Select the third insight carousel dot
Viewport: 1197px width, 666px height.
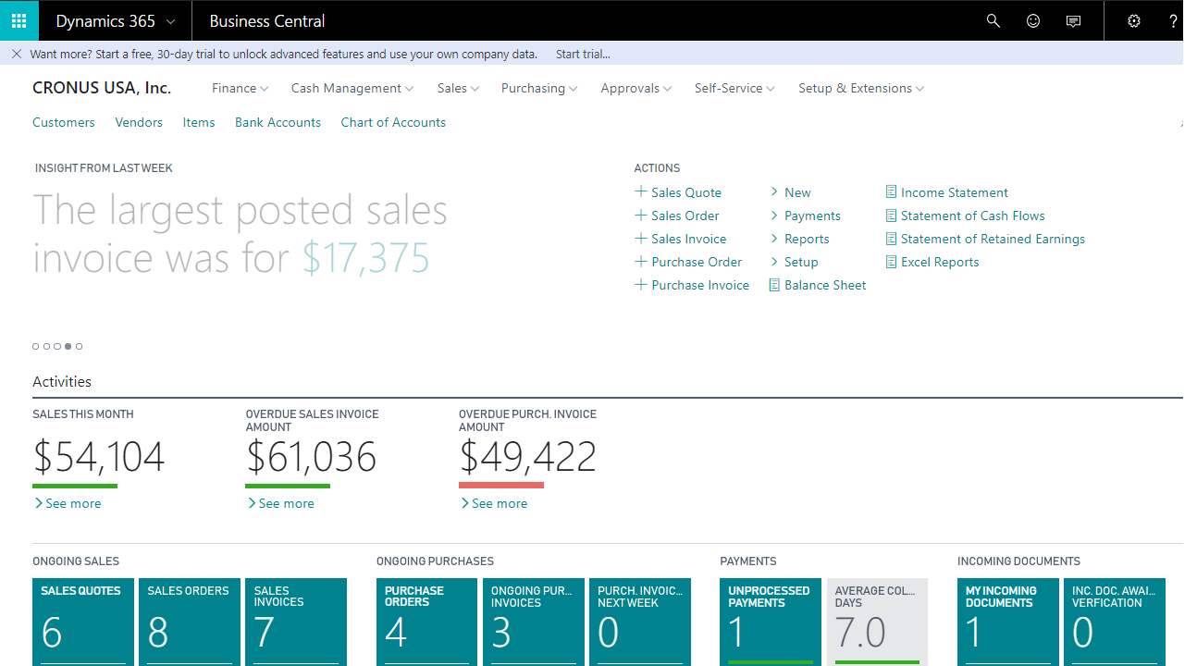(x=57, y=346)
